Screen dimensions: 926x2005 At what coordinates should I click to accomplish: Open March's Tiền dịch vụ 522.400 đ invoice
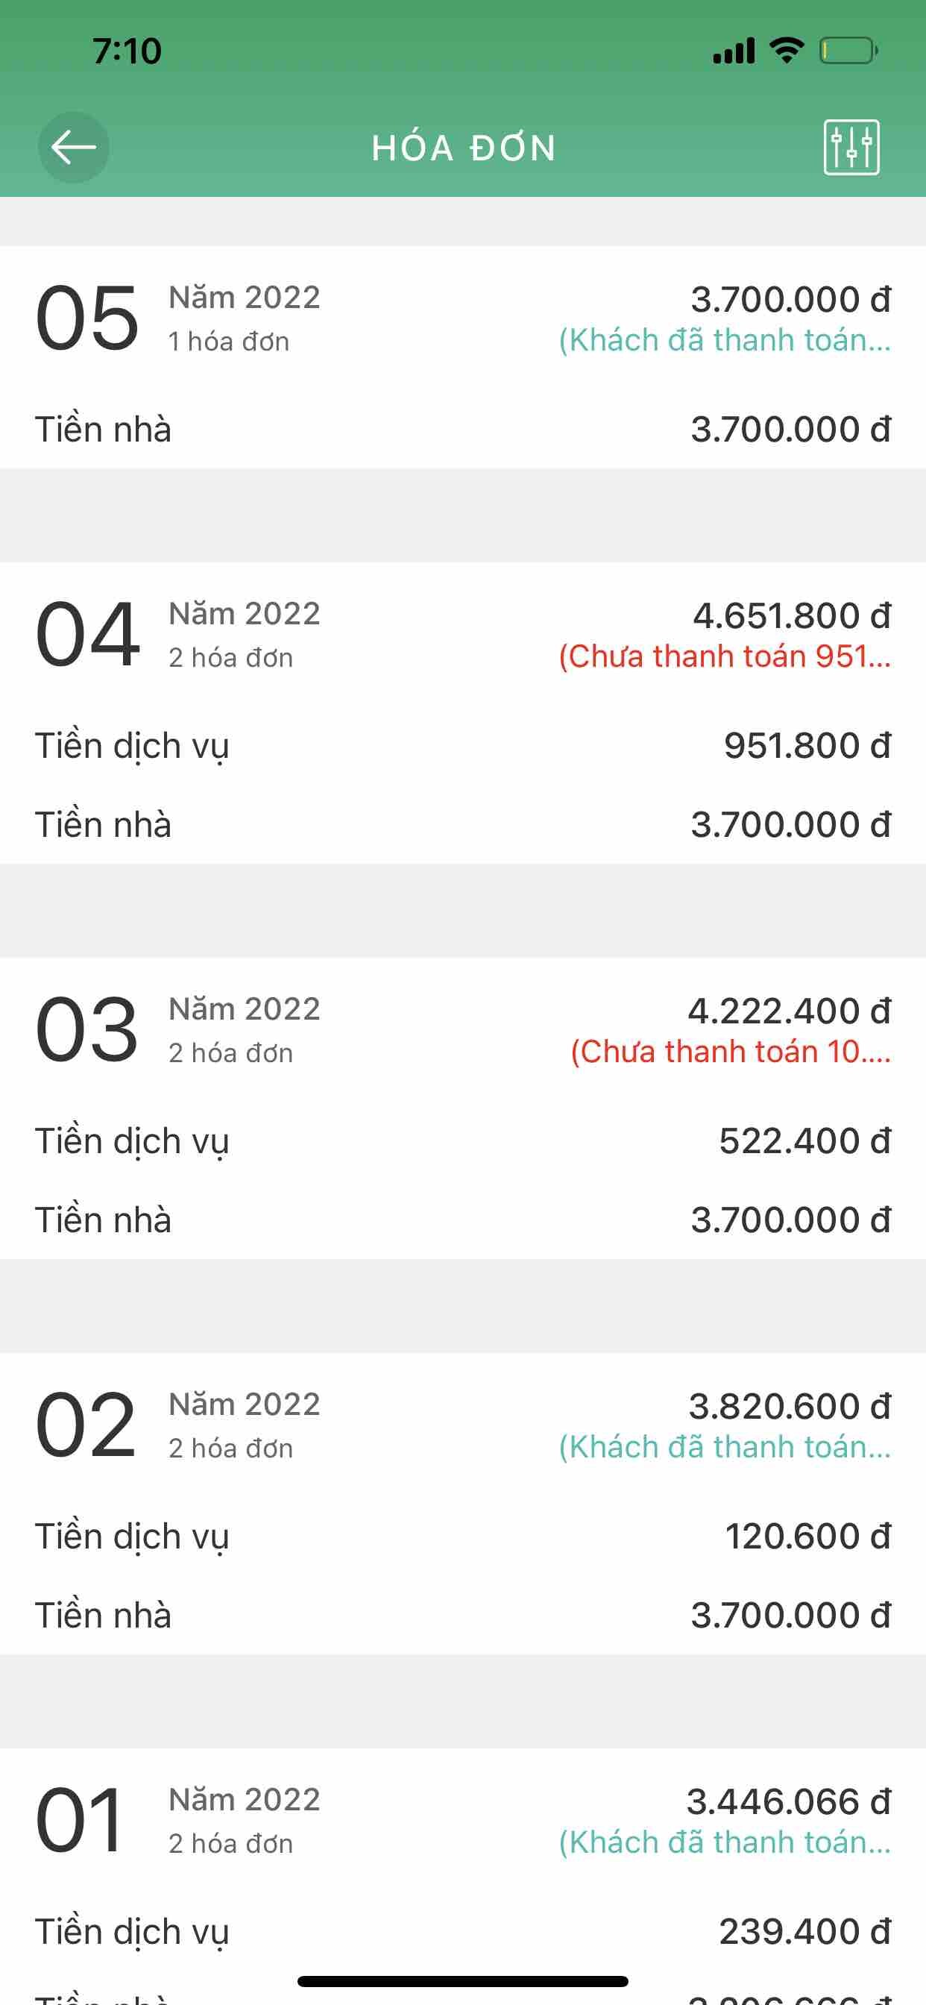pyautogui.click(x=462, y=1141)
